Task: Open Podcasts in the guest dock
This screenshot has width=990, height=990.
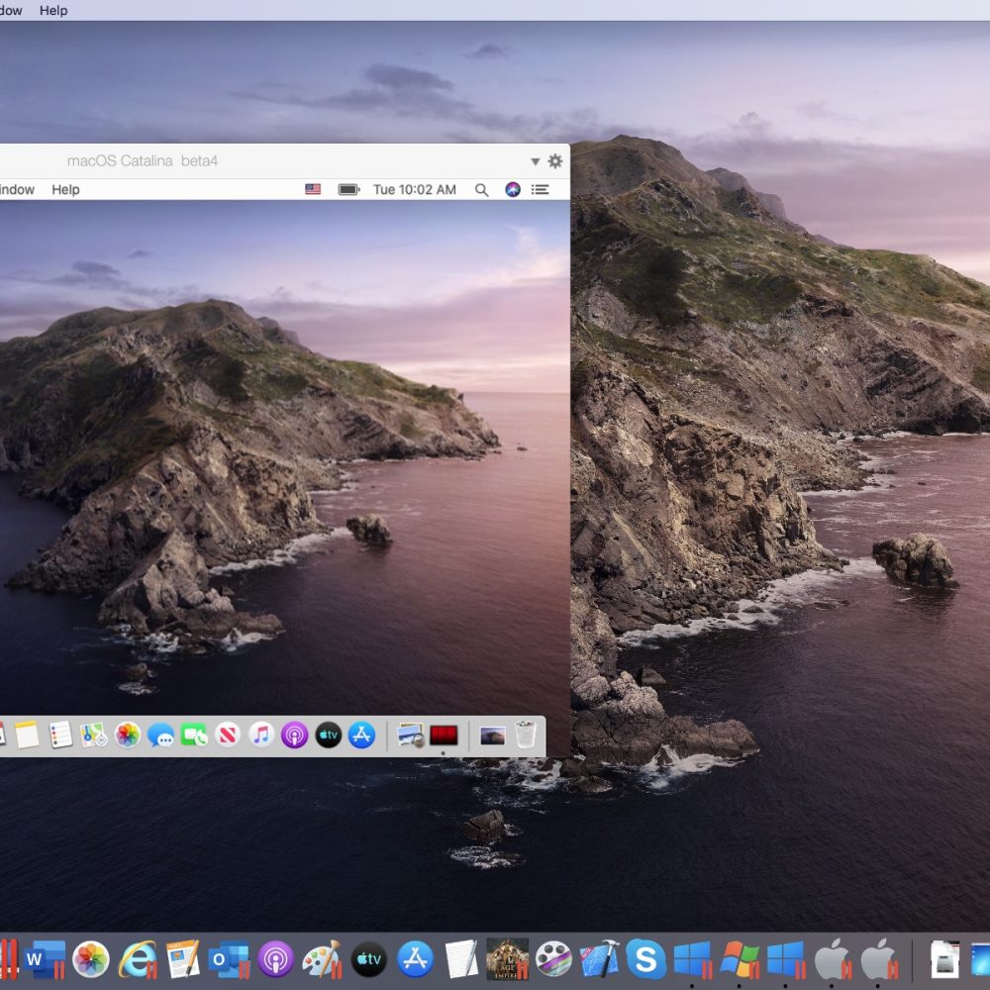Action: point(293,737)
